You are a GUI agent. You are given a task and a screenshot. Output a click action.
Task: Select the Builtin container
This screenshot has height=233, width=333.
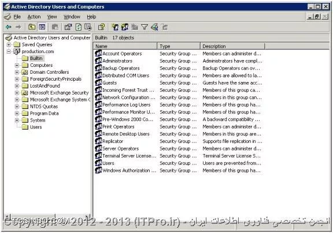36,58
